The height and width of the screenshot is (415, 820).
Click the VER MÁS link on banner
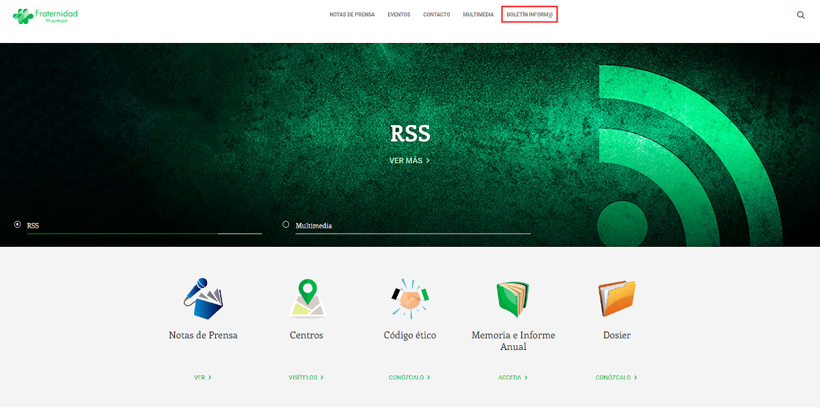(x=409, y=161)
